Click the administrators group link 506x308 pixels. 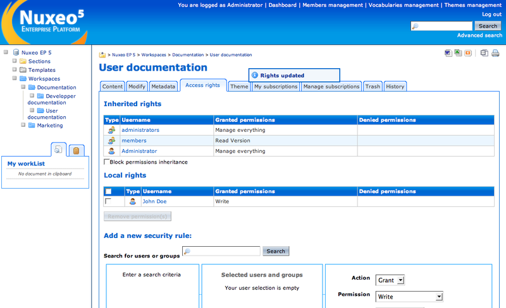(140, 130)
